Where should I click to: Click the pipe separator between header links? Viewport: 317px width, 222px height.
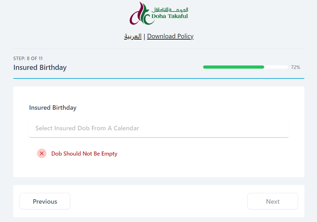[x=144, y=37]
